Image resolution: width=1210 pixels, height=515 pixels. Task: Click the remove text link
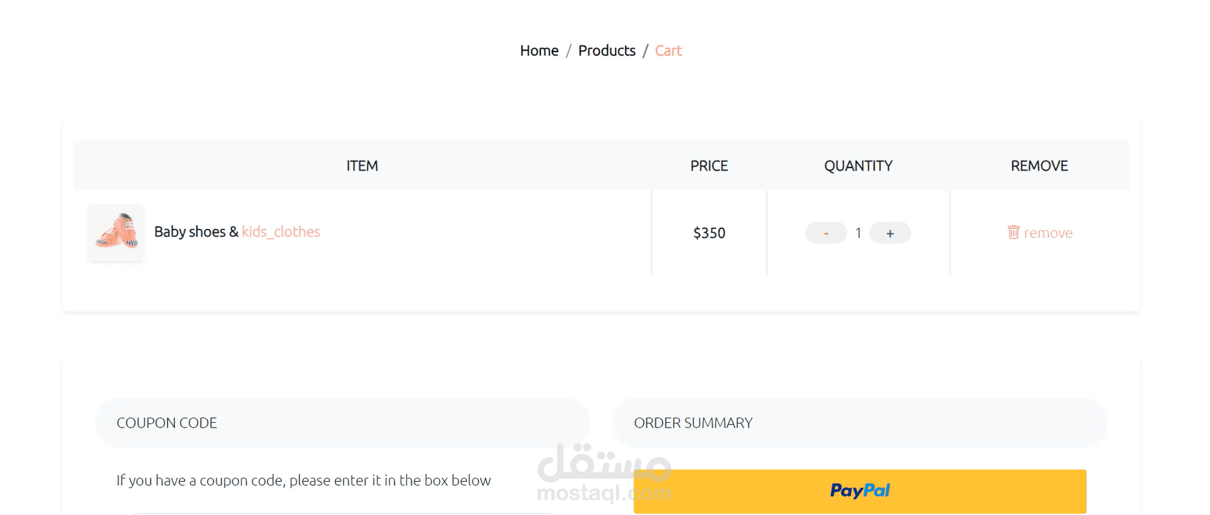pyautogui.click(x=1048, y=233)
